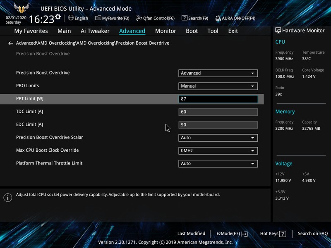The height and width of the screenshot is (248, 331).
Task: Click the Core Voltage value 1.424 V
Action: (x=309, y=76)
